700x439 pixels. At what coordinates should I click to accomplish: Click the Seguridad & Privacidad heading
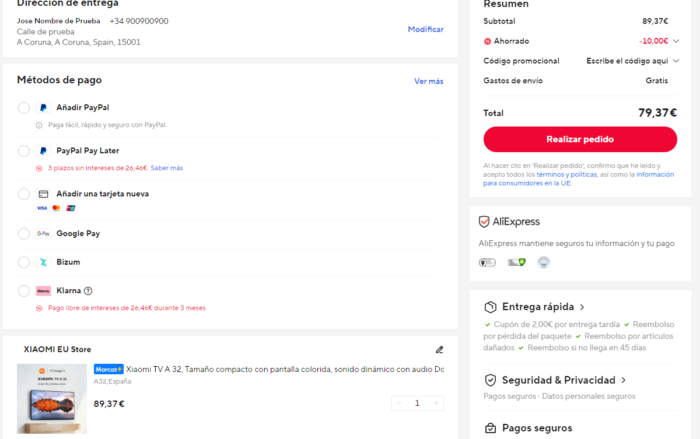pyautogui.click(x=559, y=380)
